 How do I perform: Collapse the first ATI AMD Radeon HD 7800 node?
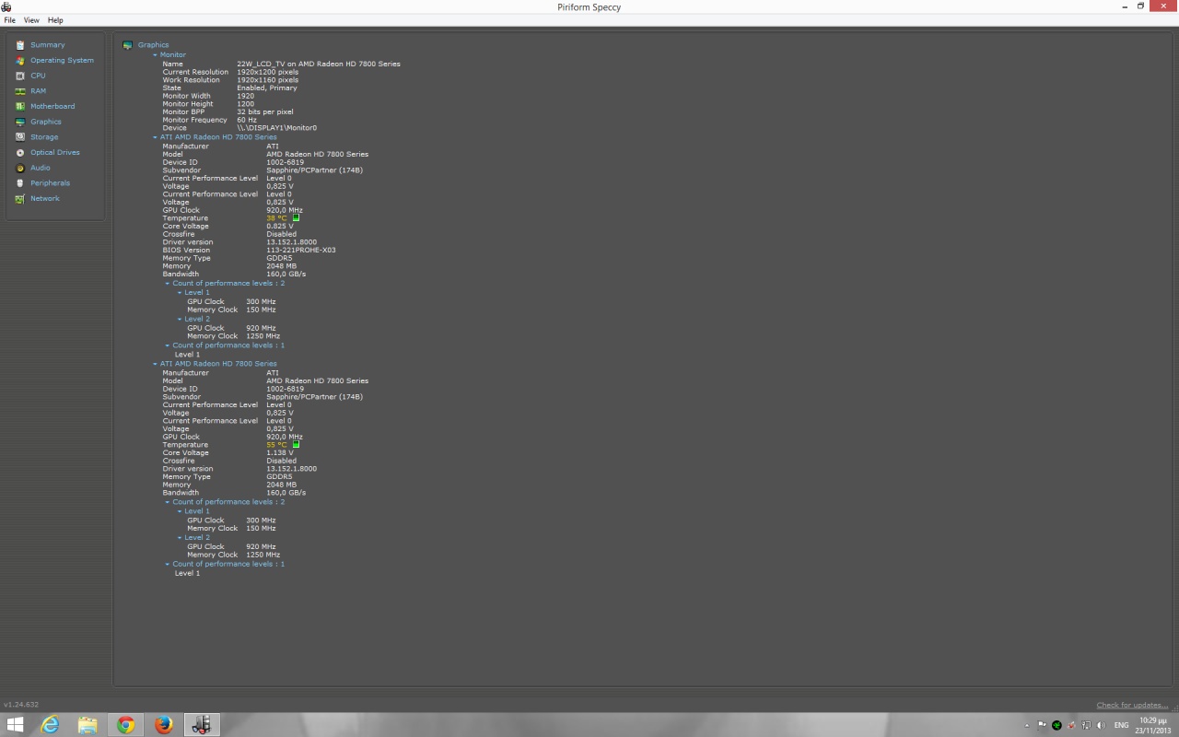point(156,137)
